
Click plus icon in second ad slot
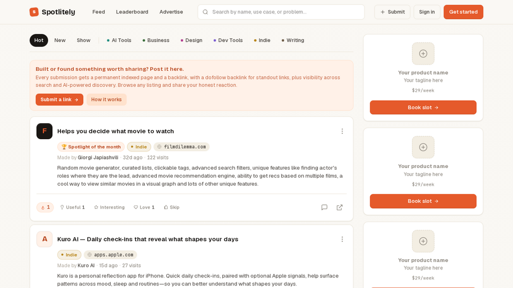[x=423, y=147]
